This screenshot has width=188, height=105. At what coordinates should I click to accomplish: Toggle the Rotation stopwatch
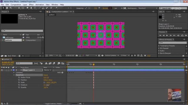tap(19, 85)
